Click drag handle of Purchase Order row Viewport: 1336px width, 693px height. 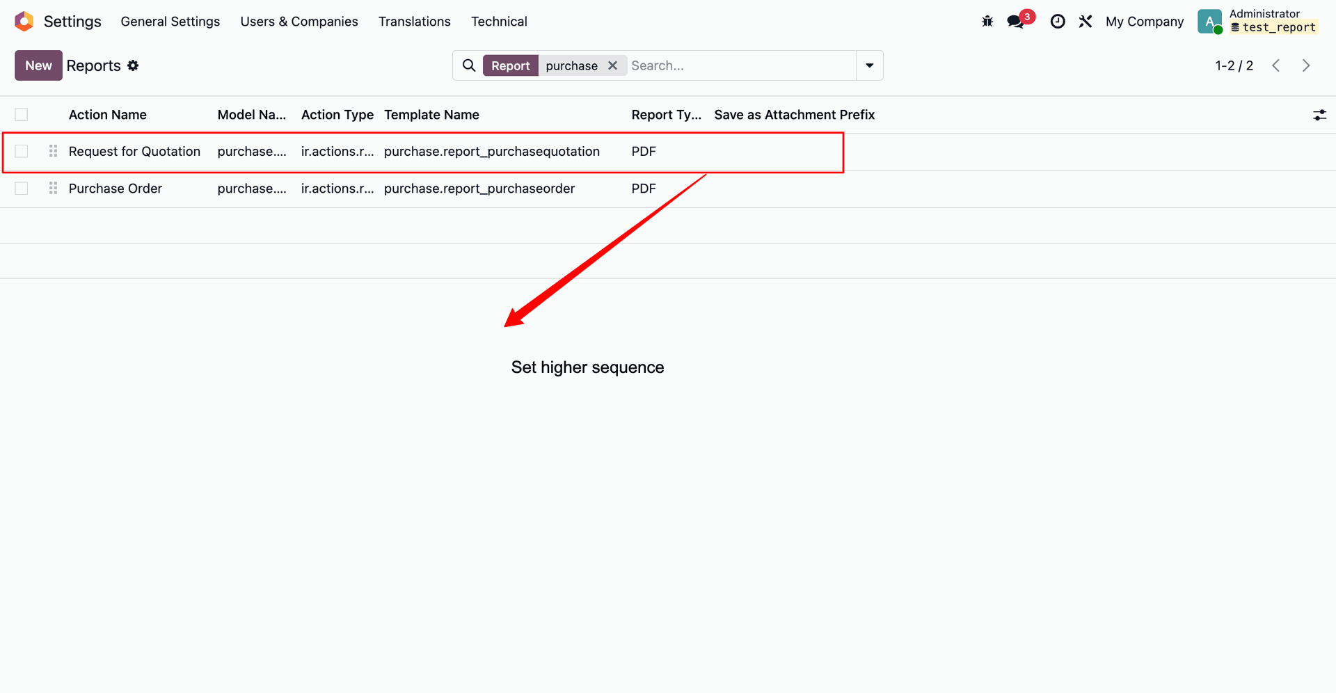coord(53,189)
